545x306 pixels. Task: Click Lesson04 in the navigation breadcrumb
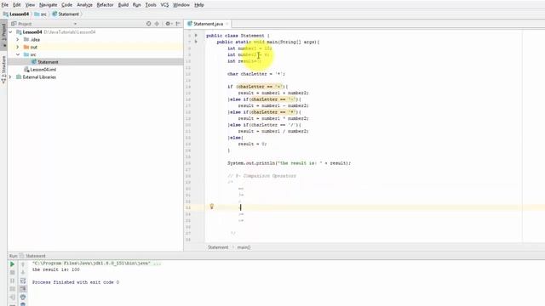(19, 14)
